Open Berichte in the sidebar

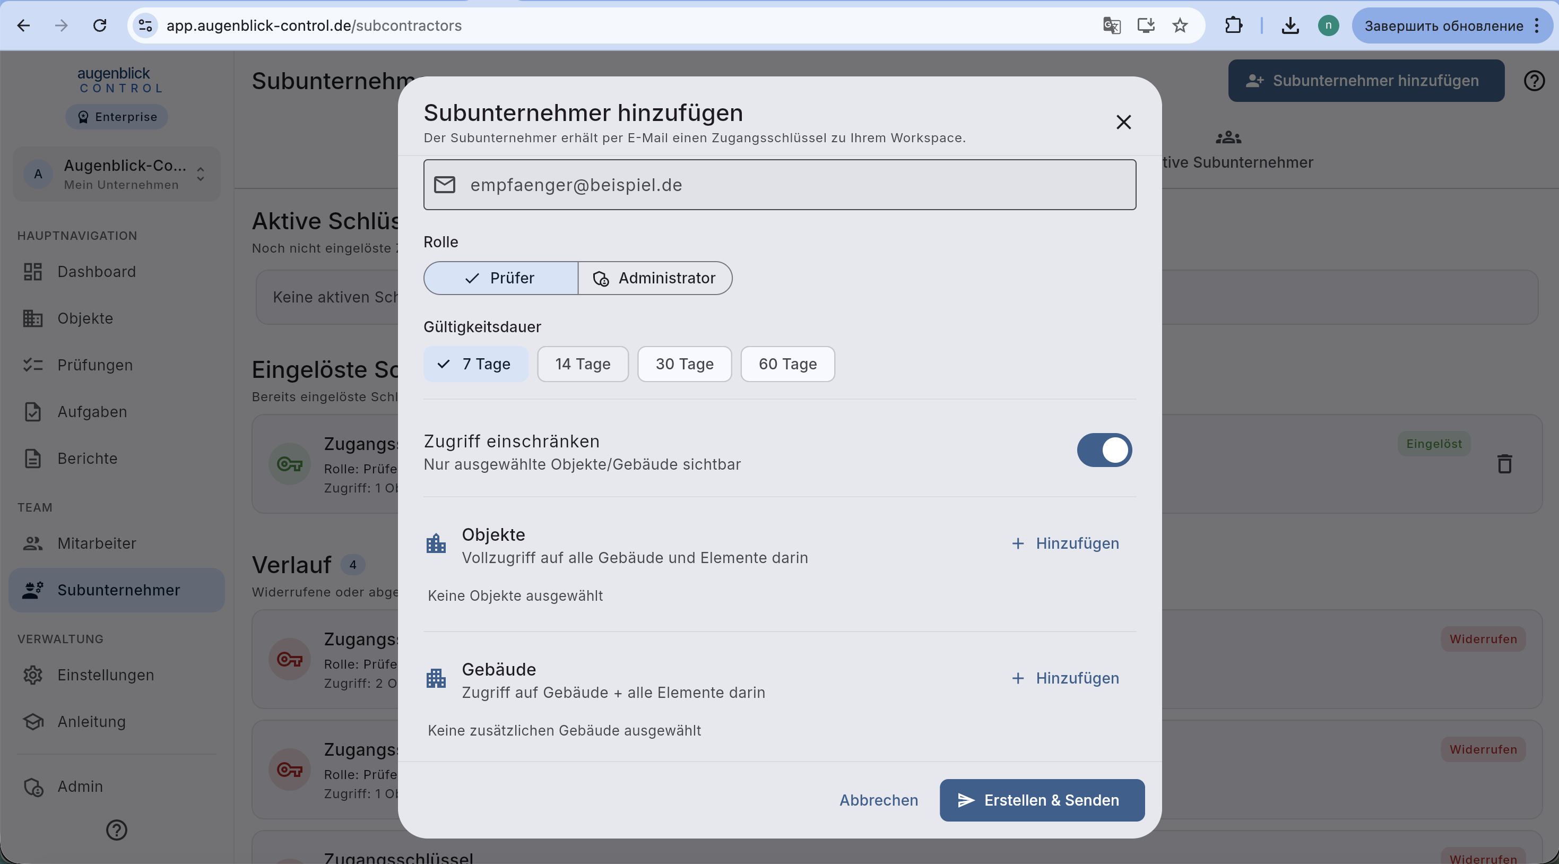coord(116,459)
